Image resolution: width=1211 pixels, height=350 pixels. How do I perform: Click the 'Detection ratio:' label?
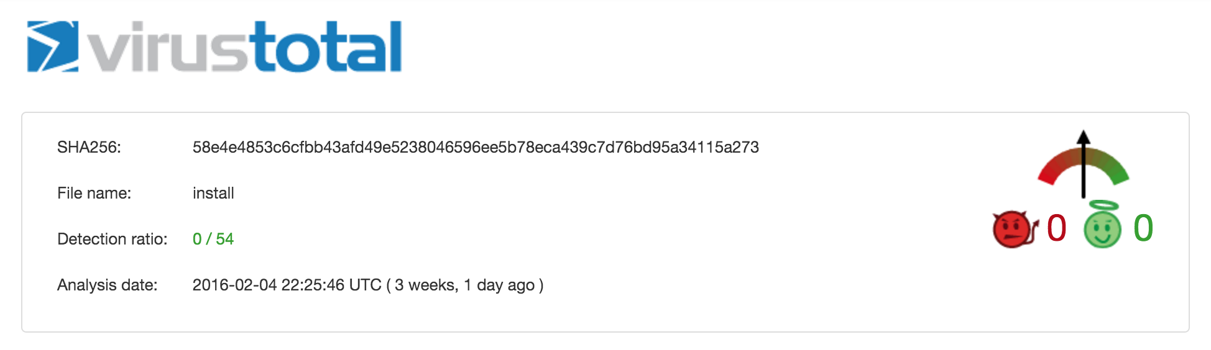tap(112, 239)
